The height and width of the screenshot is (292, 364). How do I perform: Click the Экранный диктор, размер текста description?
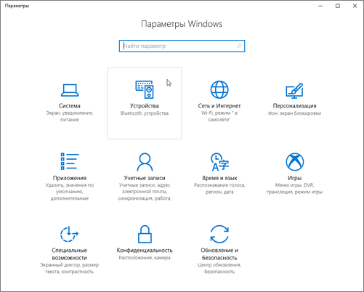point(70,268)
